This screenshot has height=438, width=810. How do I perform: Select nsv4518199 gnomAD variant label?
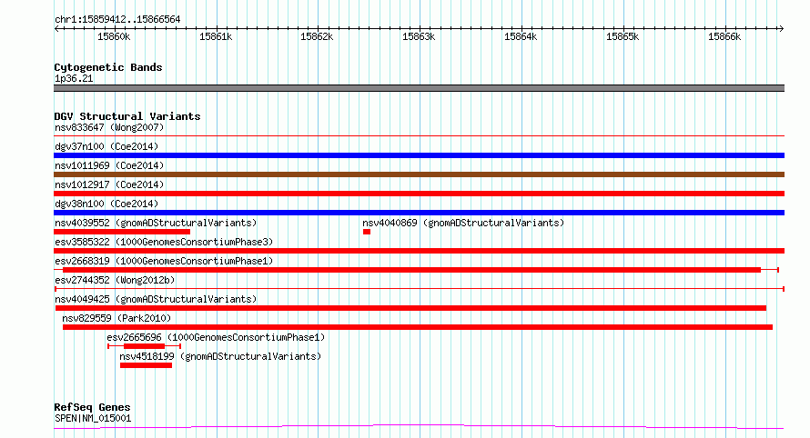point(220,356)
